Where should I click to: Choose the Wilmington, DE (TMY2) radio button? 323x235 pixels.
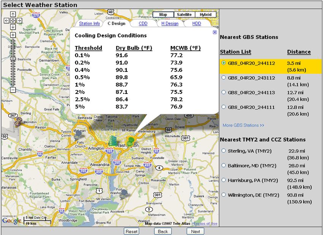pyautogui.click(x=223, y=195)
